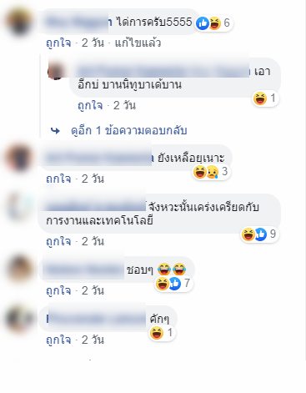Open reaction count 9 on จังหวะนั้น comment
306x393 pixels.
pos(259,234)
